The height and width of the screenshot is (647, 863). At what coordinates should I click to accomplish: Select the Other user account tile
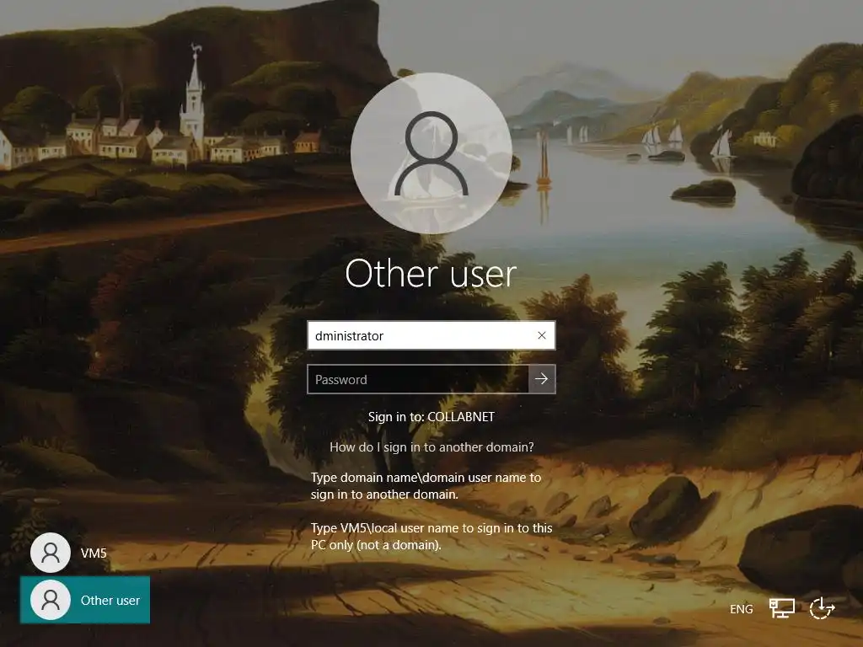click(x=85, y=600)
